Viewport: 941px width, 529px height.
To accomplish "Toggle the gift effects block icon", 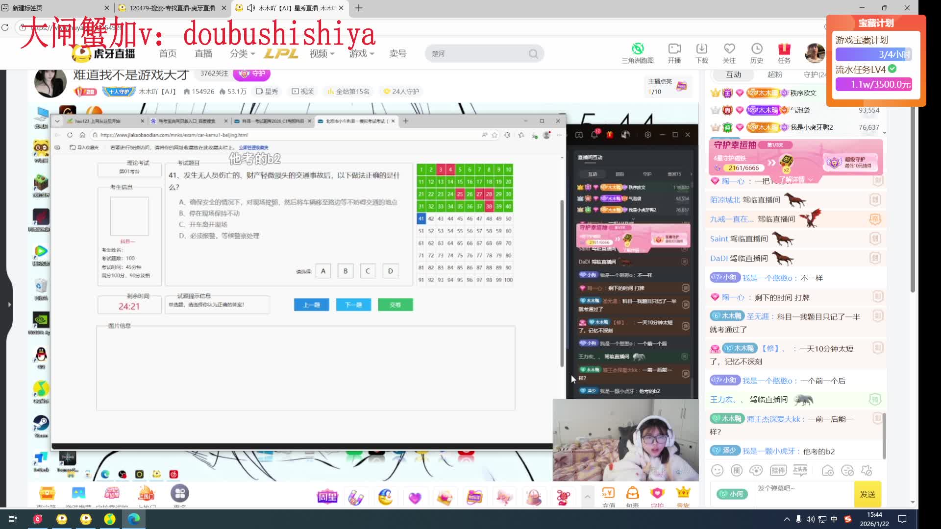I will point(867,471).
